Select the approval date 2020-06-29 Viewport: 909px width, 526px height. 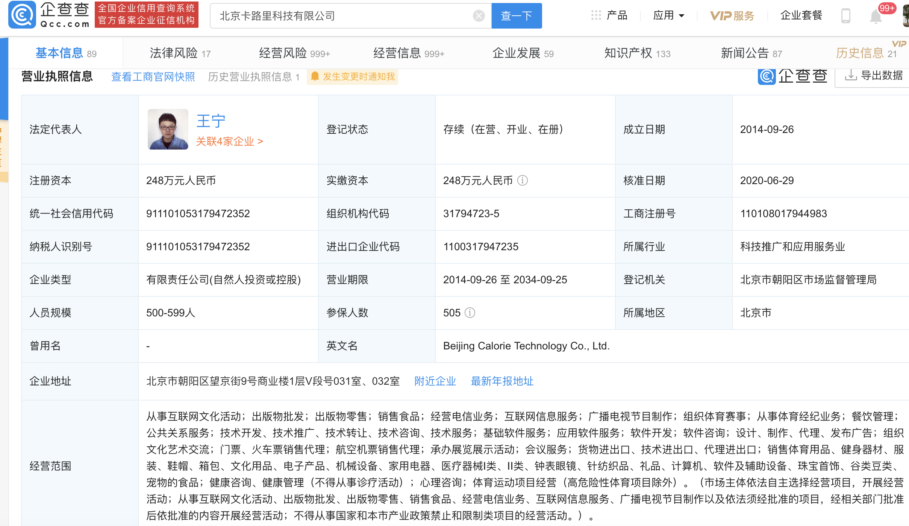click(767, 181)
